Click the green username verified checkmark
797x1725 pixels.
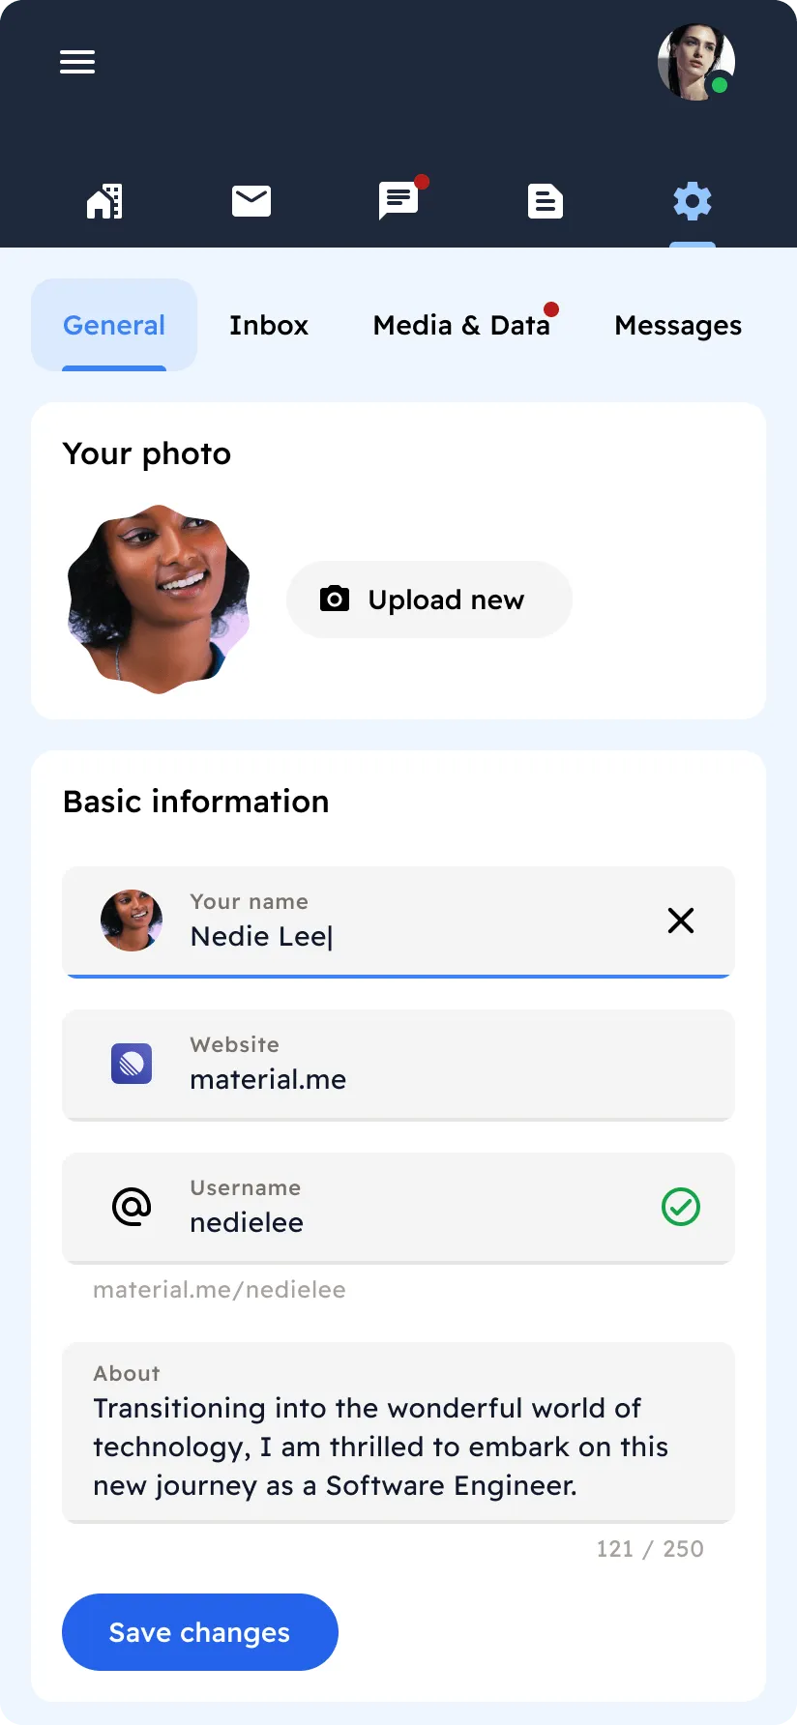(681, 1207)
